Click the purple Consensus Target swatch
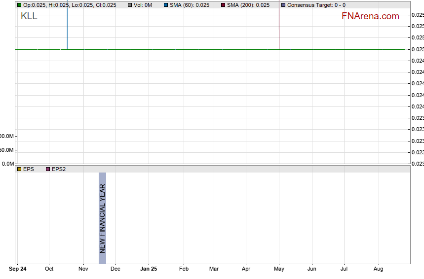This screenshot has width=424, height=279. tap(283, 5)
